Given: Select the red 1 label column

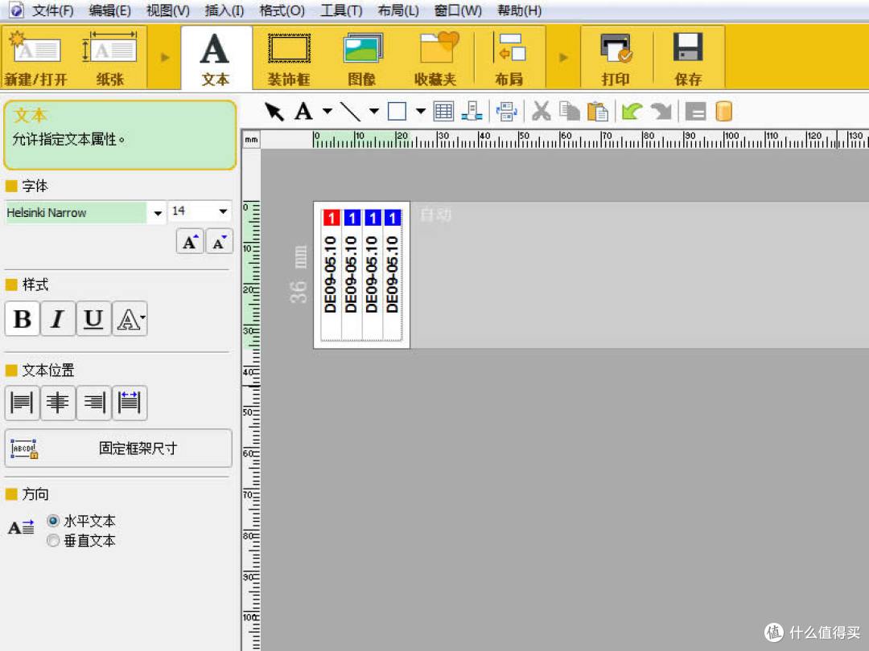Looking at the screenshot, I should [331, 274].
